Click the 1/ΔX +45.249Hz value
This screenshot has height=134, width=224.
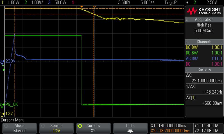pos(213,92)
